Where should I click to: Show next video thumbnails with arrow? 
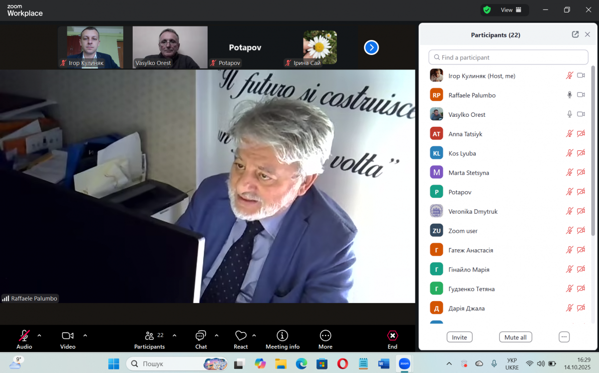pyautogui.click(x=371, y=47)
